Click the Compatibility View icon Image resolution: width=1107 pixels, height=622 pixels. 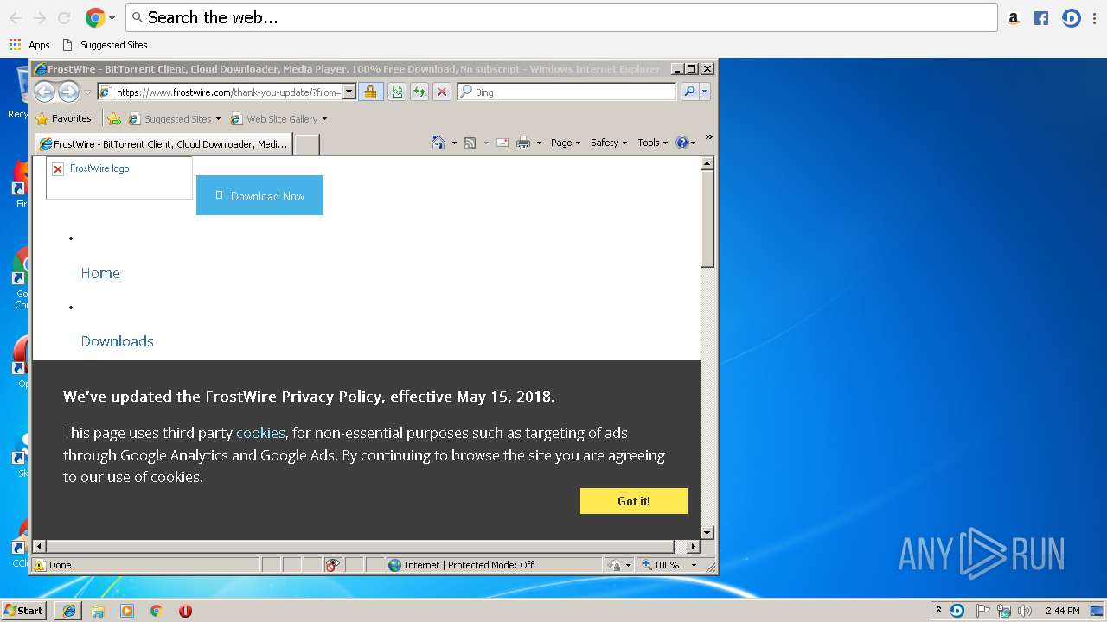396,92
